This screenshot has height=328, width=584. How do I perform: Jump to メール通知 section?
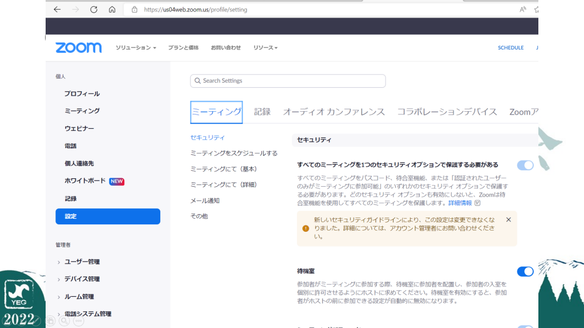click(205, 201)
